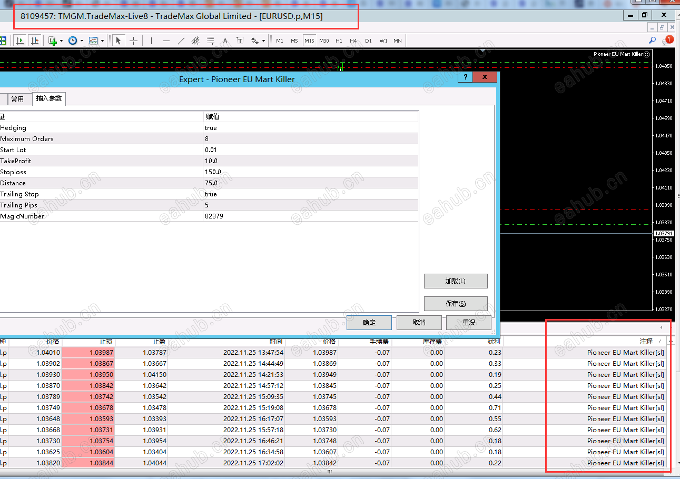Viewport: 680px width, 479px height.
Task: Click the chart templates icon
Action: point(93,41)
